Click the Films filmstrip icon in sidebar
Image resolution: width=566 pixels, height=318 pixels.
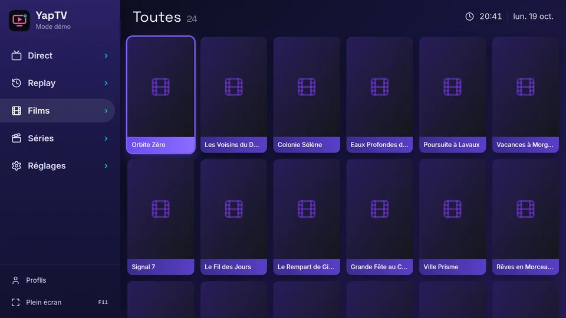[x=17, y=111]
